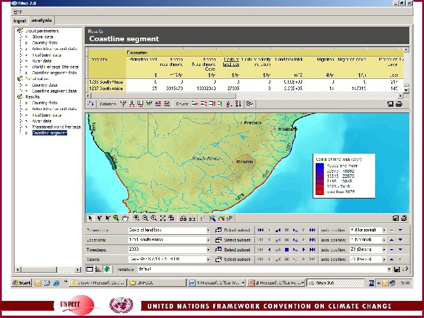Image resolution: width=424 pixels, height=318 pixels.
Task: Save template using disk icon in Template row
Action: [x=397, y=269]
